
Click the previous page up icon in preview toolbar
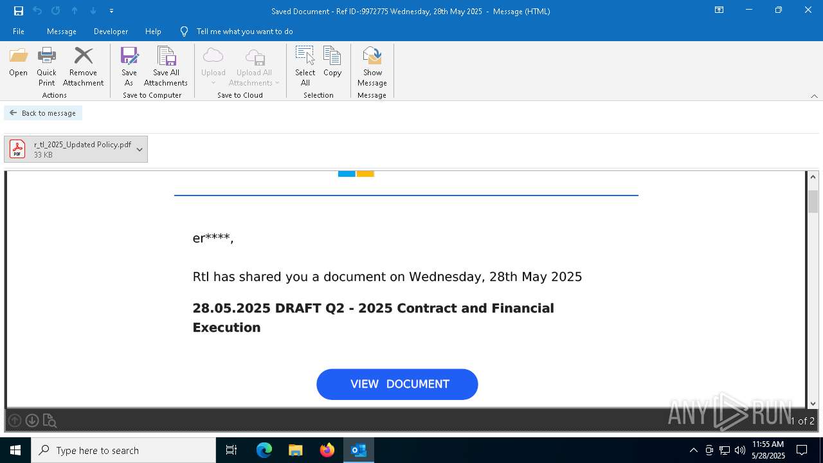tap(15, 421)
